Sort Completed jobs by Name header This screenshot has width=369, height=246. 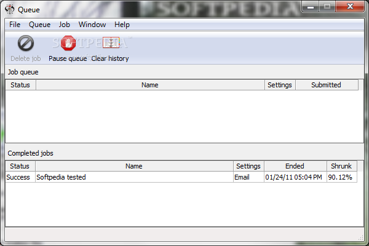[x=134, y=166]
